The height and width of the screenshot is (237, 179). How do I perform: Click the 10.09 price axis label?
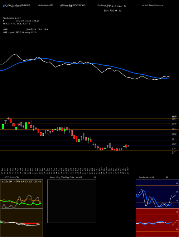[174, 144]
